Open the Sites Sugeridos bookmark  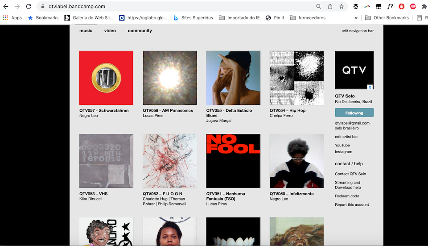193,18
